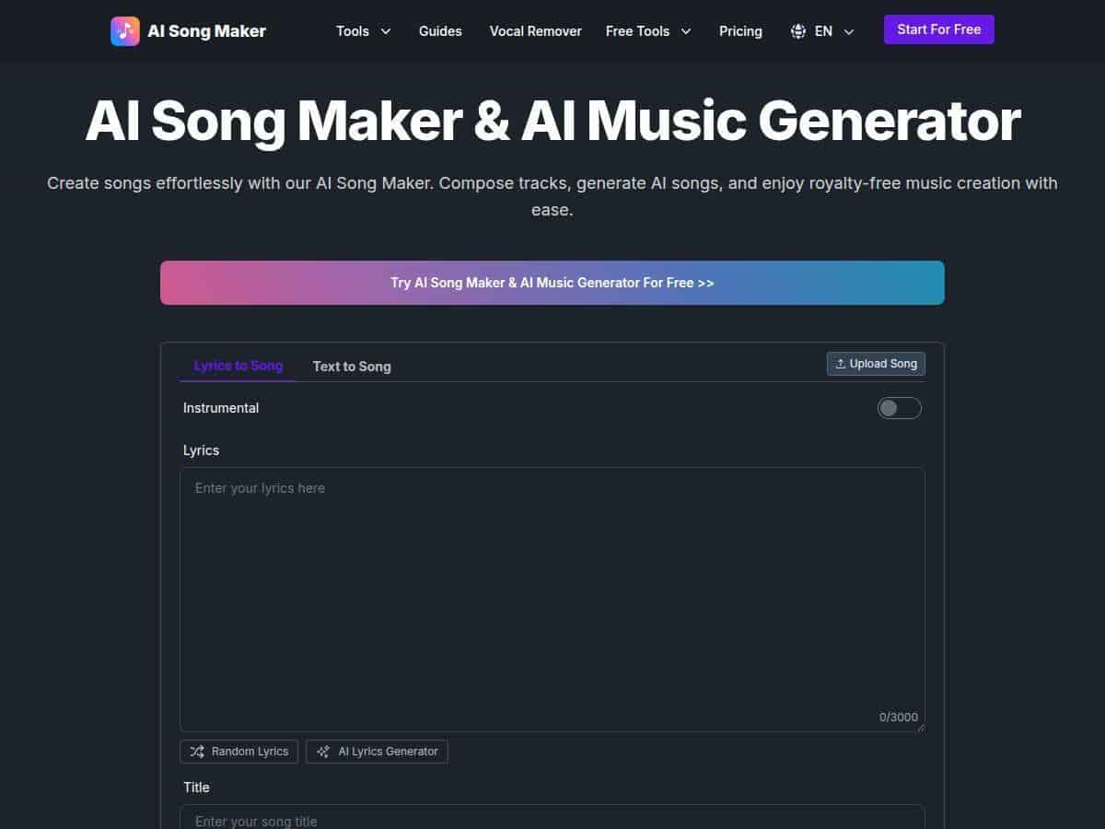The width and height of the screenshot is (1105, 829).
Task: Click the sparkle icon on AI Lyrics Generator
Action: tap(323, 752)
